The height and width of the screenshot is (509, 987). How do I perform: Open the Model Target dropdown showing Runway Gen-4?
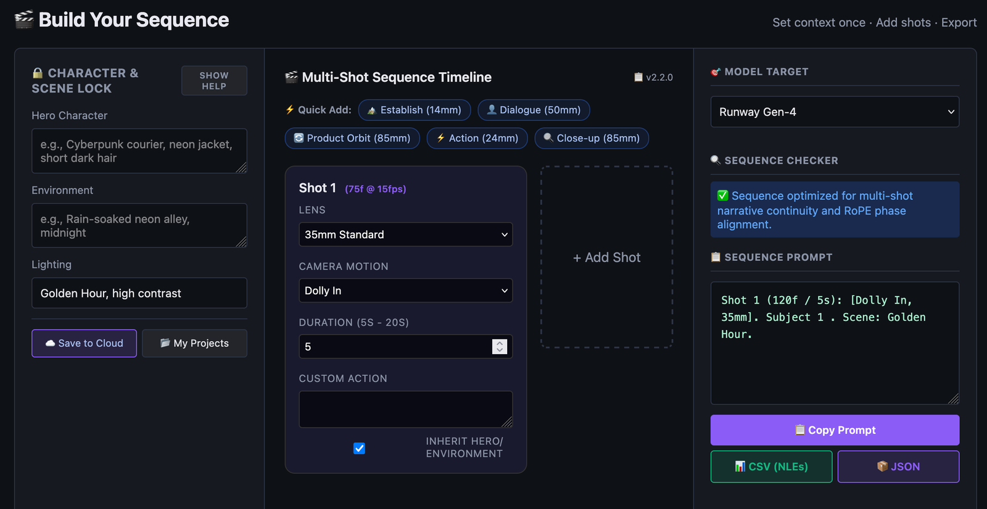(x=835, y=112)
